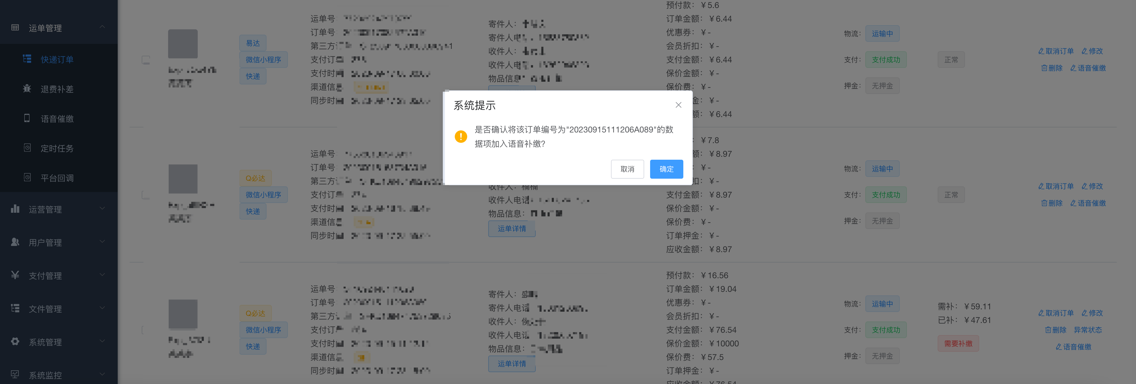This screenshot has width=1136, height=384.
Task: Expand the 用户管理 menu chevron
Action: coord(102,241)
